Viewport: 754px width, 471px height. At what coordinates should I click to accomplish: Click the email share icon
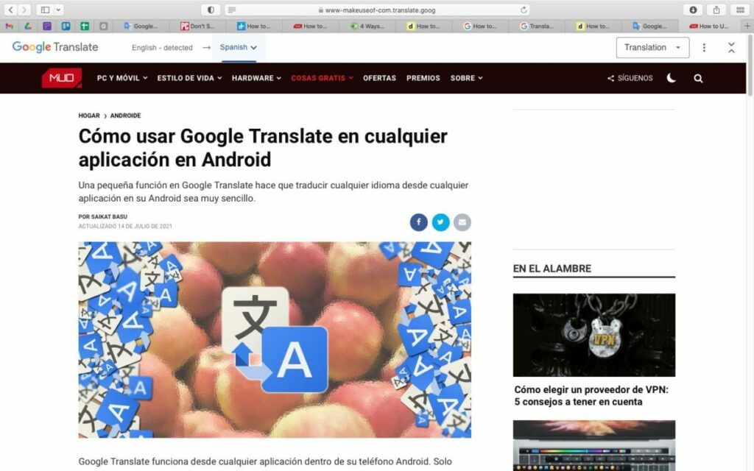click(462, 222)
